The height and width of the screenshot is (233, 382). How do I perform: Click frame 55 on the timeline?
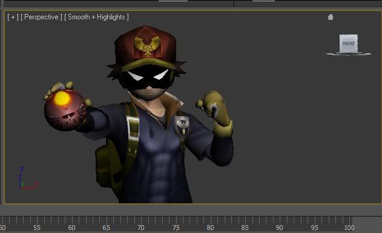point(37,228)
